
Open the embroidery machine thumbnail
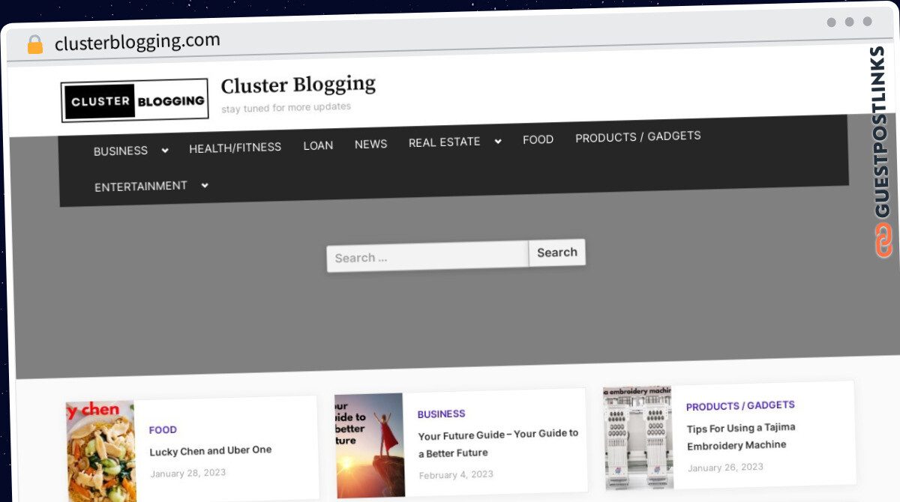638,438
